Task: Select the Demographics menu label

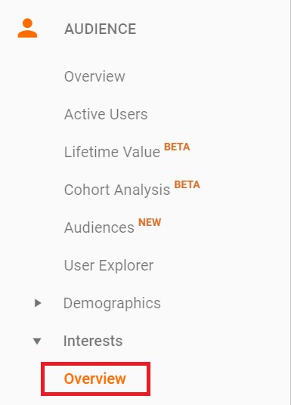Action: point(112,303)
